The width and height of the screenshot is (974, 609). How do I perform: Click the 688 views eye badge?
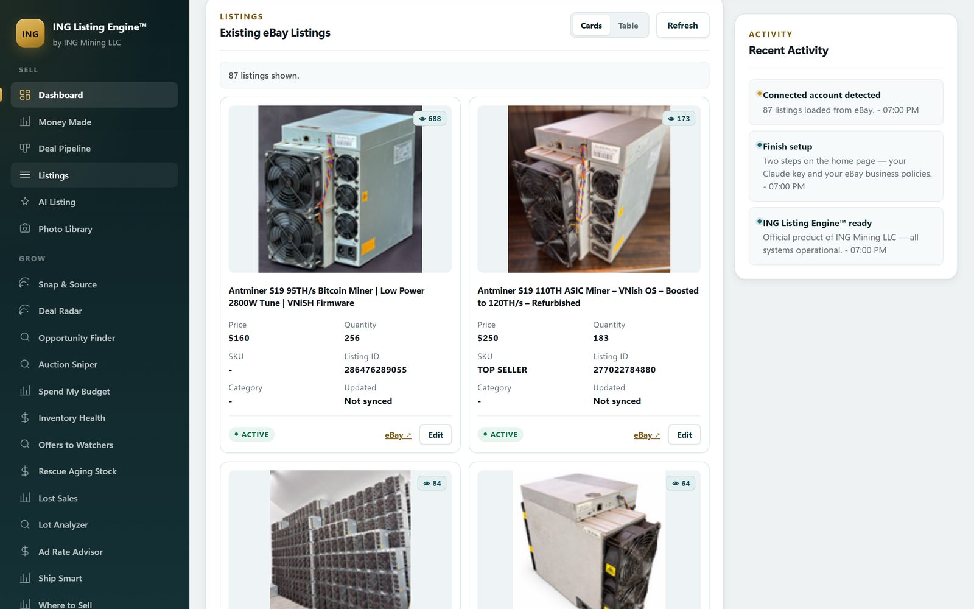pyautogui.click(x=430, y=119)
